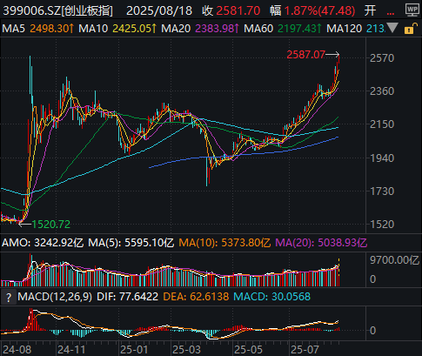Click the orange DEA value label
The image size is (422, 356).
[196, 297]
